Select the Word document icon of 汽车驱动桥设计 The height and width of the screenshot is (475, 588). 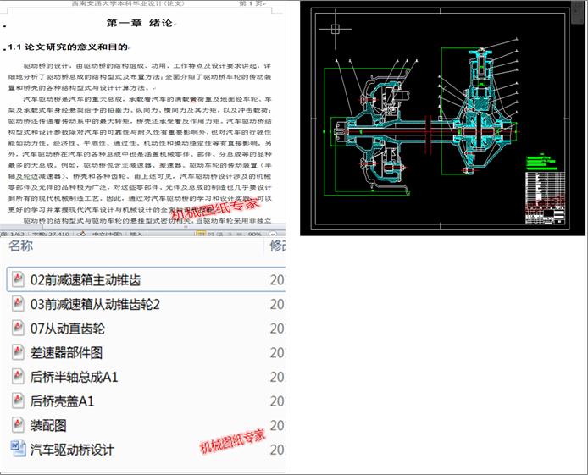pyautogui.click(x=18, y=449)
